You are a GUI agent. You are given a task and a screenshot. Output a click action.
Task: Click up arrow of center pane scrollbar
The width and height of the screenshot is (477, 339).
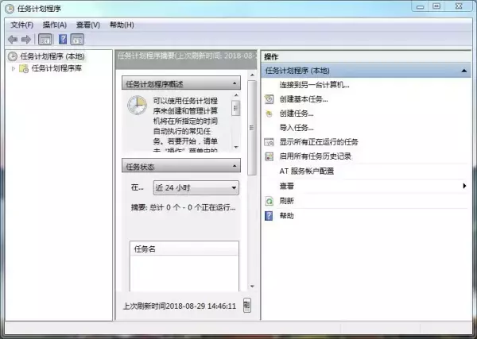pyautogui.click(x=252, y=75)
